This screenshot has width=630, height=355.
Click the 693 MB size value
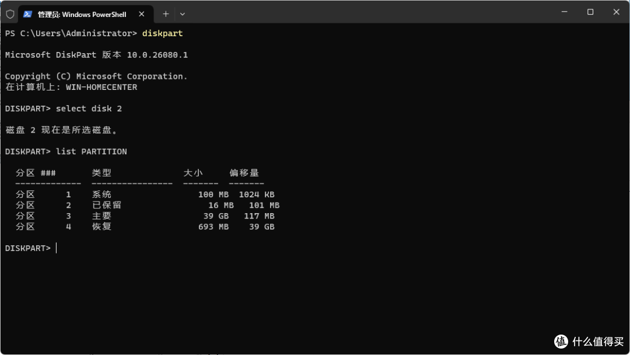213,227
